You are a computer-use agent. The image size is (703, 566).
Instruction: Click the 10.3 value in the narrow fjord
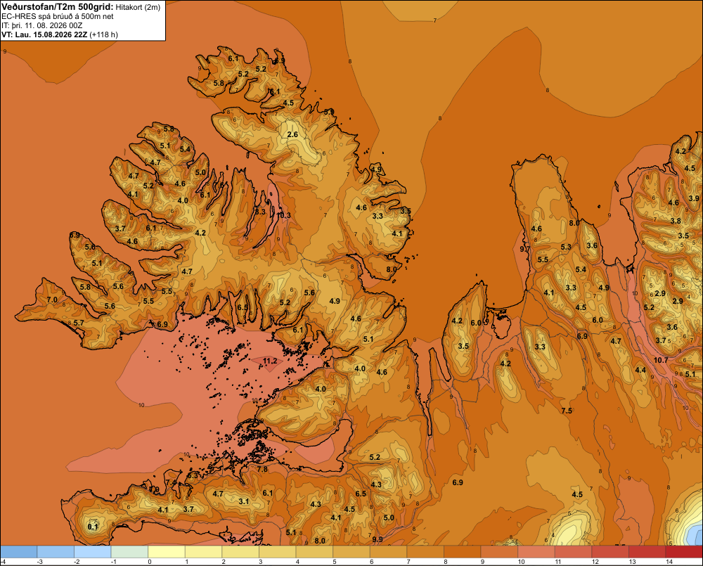[x=284, y=215]
